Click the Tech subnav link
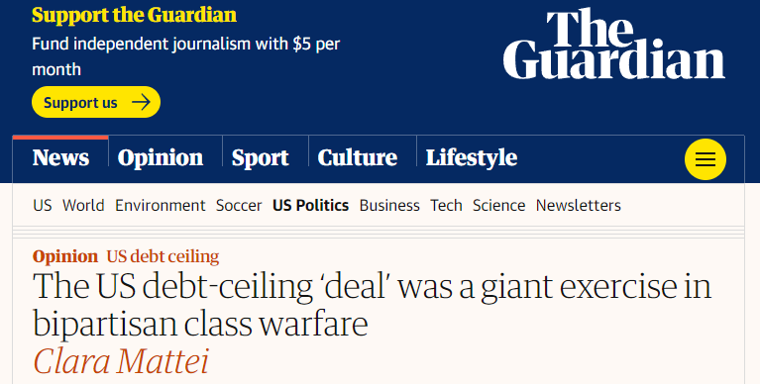Screen dimensions: 760x384 (447, 205)
